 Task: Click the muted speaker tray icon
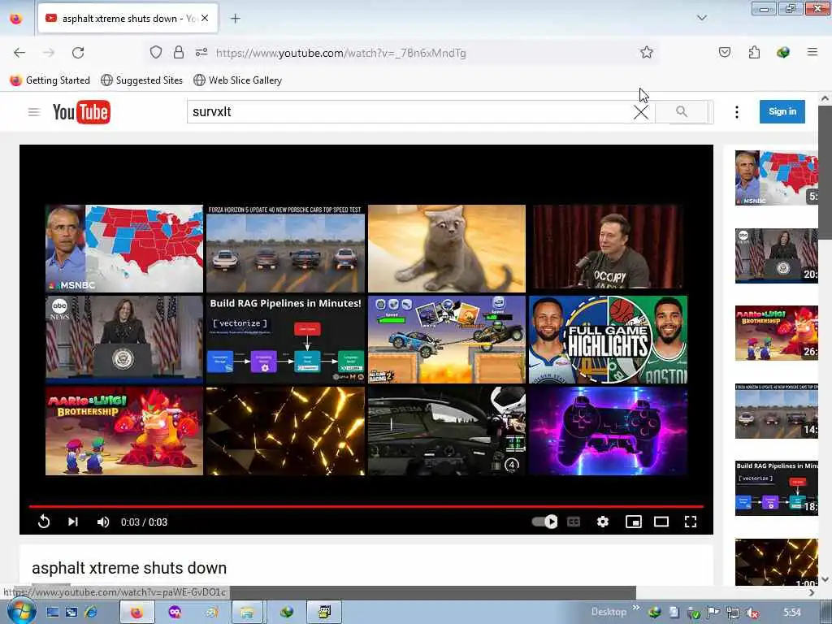pyautogui.click(x=752, y=613)
